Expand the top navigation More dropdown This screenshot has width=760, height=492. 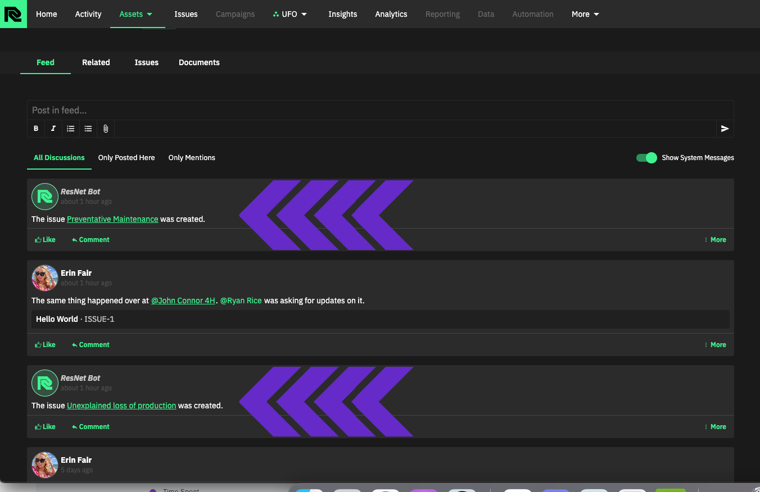click(x=585, y=14)
